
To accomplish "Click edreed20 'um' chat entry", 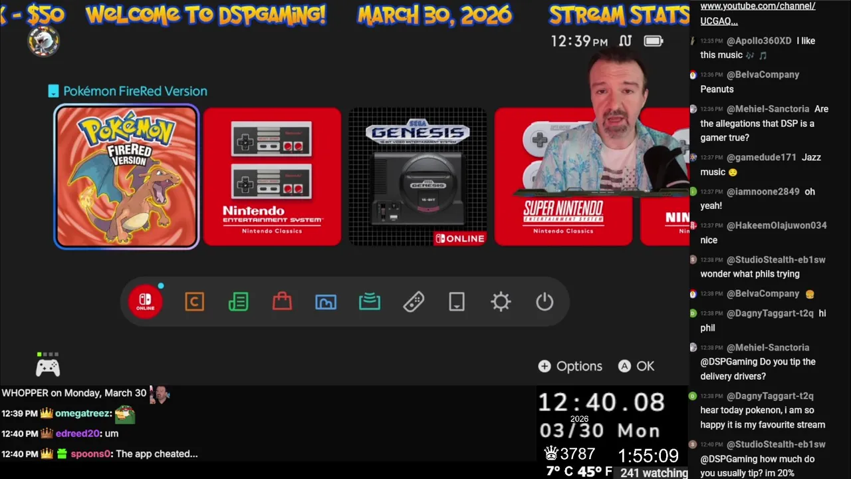I will [x=60, y=434].
